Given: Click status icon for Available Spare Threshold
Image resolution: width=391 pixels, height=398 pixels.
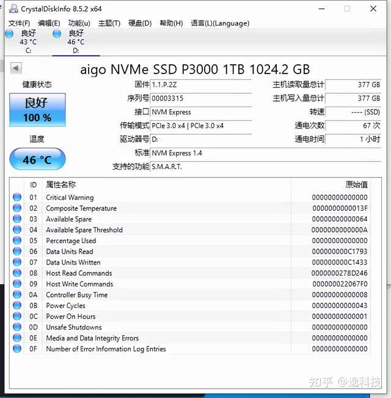Looking at the screenshot, I should pyautogui.click(x=17, y=230).
